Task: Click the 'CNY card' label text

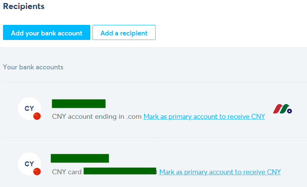Action: point(67,172)
